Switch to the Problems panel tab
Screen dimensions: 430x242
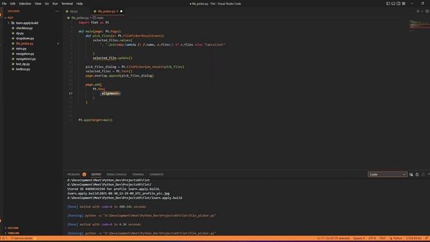(73, 175)
